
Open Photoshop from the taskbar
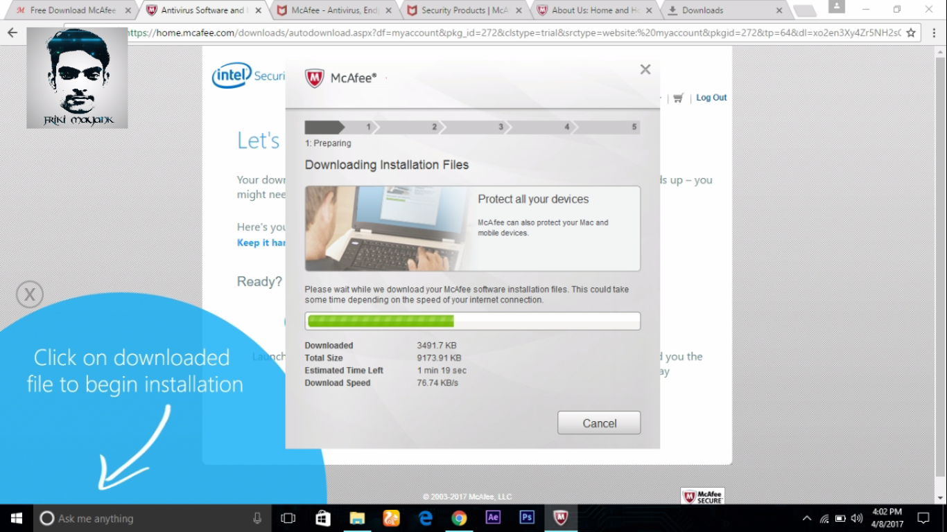point(527,517)
